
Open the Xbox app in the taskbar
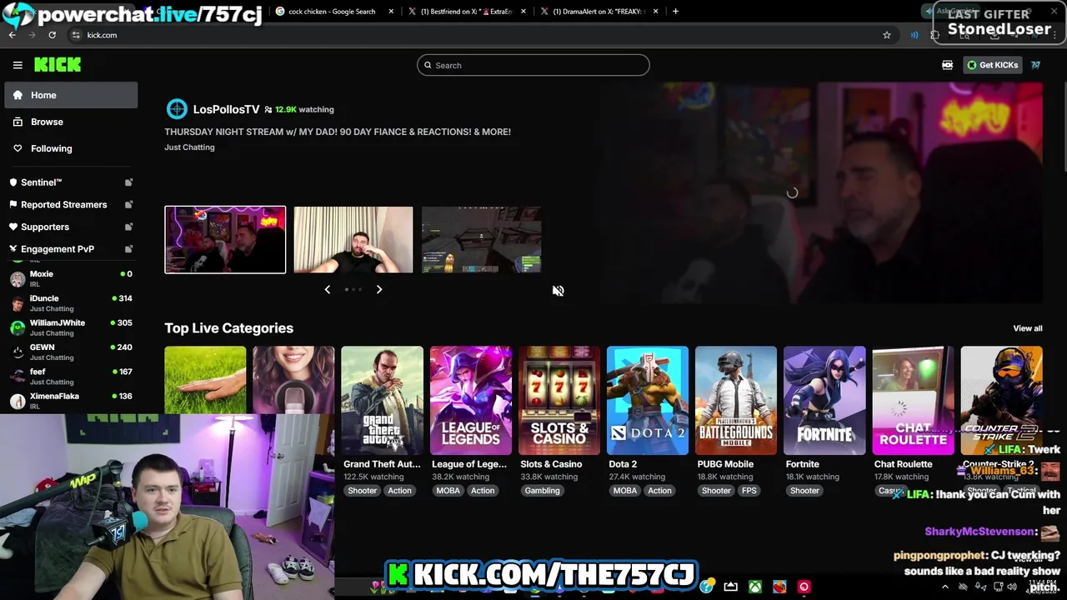pyautogui.click(x=755, y=587)
